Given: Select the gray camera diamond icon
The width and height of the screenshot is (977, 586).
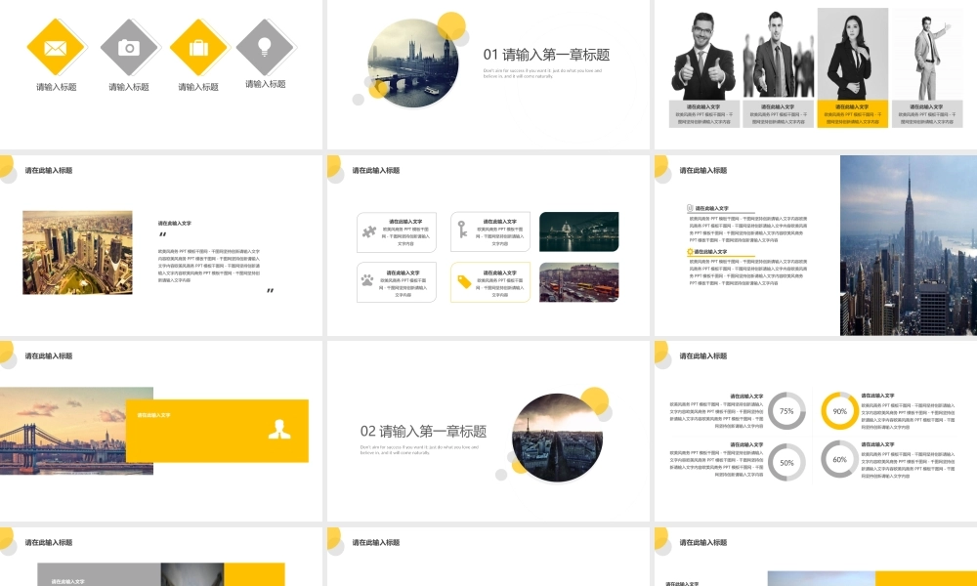Looking at the screenshot, I should coord(129,47).
